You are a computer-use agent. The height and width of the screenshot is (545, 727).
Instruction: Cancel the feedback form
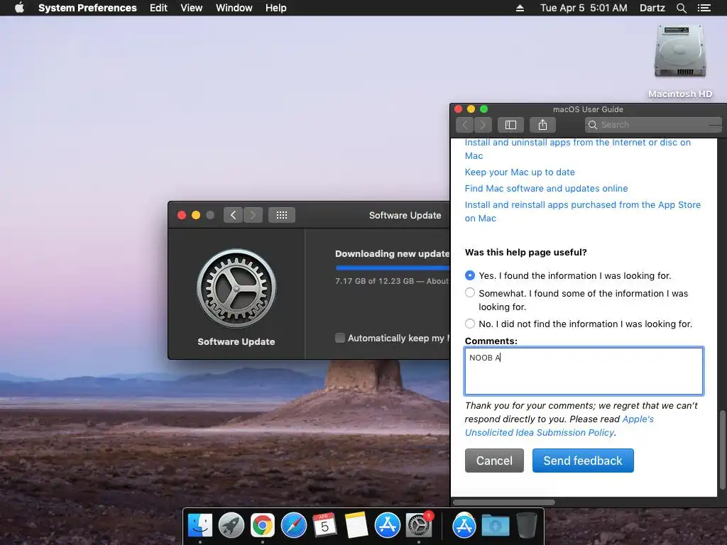tap(494, 461)
